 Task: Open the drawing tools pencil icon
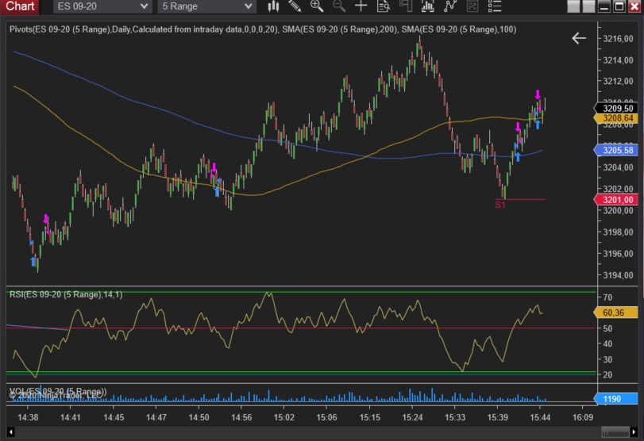pos(295,6)
